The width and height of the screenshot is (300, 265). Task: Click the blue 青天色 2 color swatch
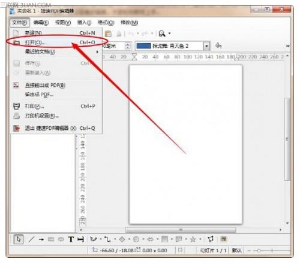[143, 46]
